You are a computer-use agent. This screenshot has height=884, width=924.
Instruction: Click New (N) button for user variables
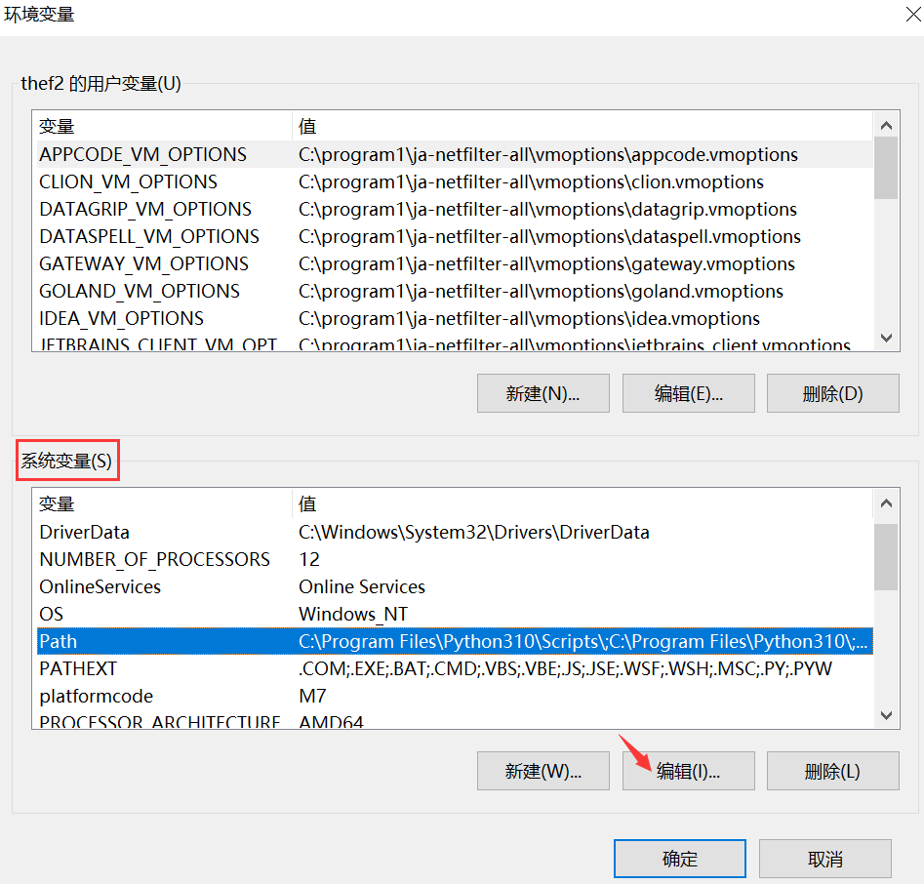click(x=542, y=393)
